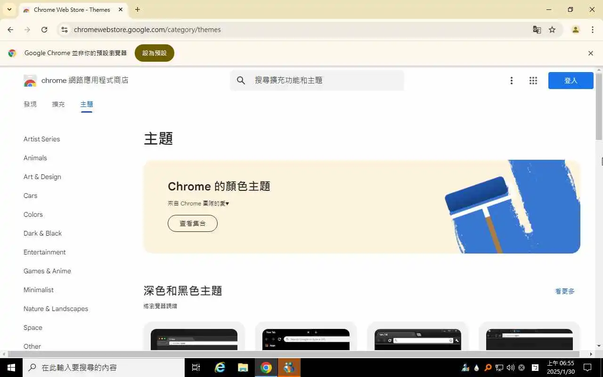This screenshot has height=377, width=603.
Task: Open the Google apps grid
Action: (x=533, y=81)
